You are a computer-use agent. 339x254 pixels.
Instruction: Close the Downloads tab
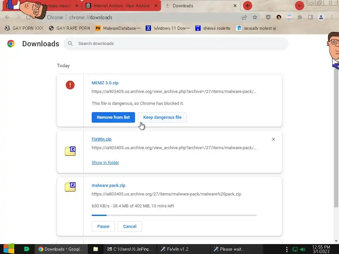point(235,6)
